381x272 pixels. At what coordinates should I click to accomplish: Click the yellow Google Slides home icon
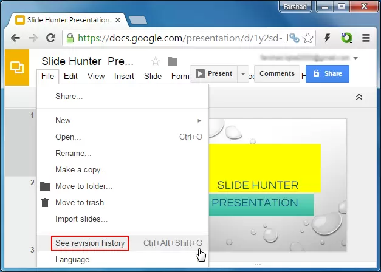pos(17,67)
